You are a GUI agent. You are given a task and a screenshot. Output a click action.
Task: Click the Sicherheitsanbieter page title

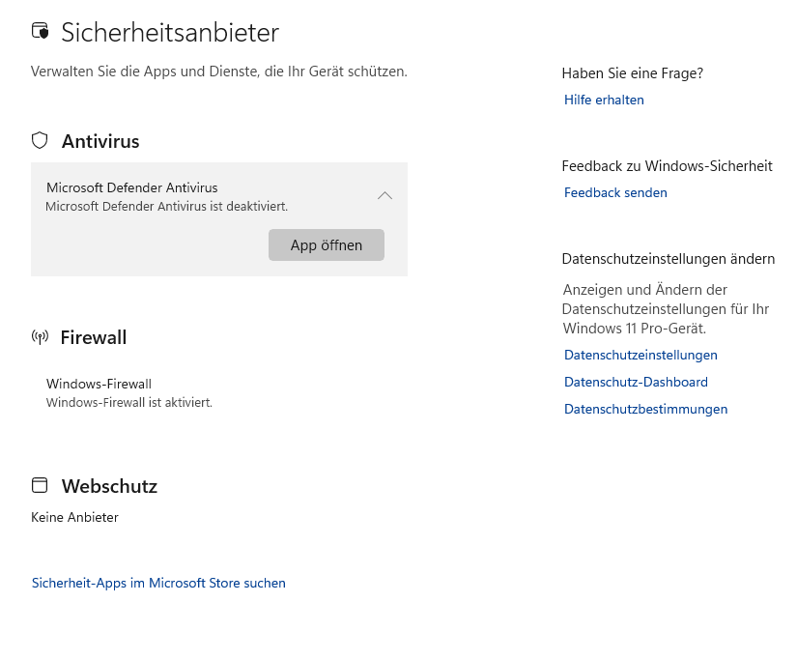tap(170, 33)
